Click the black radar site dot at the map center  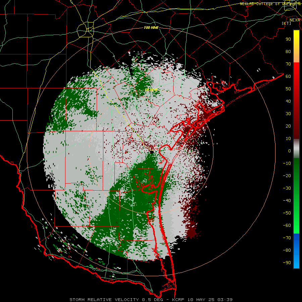(152, 152)
